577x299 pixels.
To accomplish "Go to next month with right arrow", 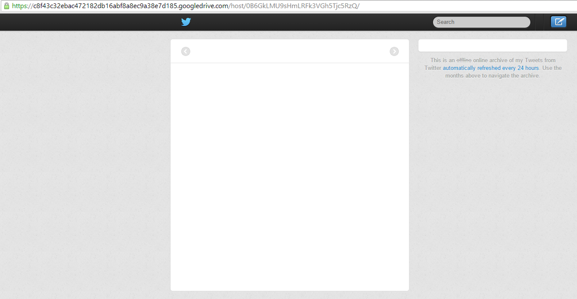I will [x=394, y=51].
